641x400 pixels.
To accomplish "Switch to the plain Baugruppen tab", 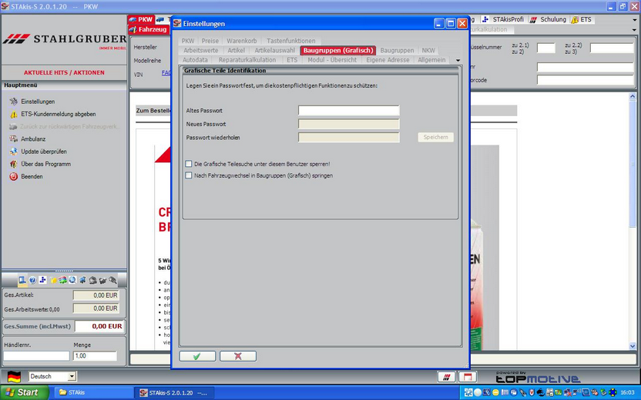I will point(397,50).
